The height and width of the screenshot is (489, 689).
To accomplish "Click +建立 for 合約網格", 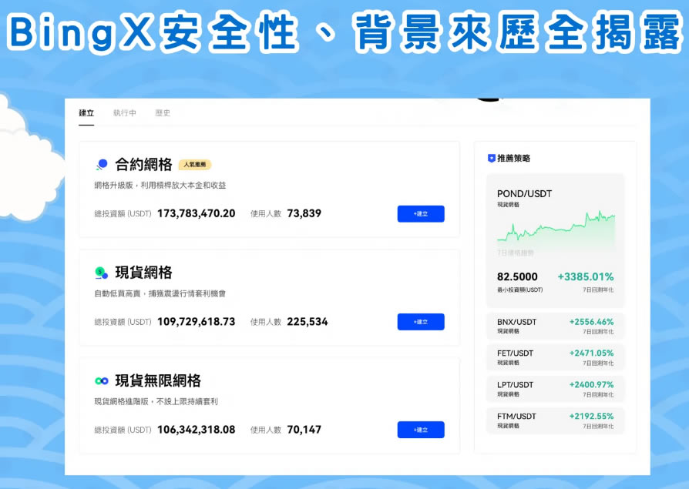I will pyautogui.click(x=421, y=213).
